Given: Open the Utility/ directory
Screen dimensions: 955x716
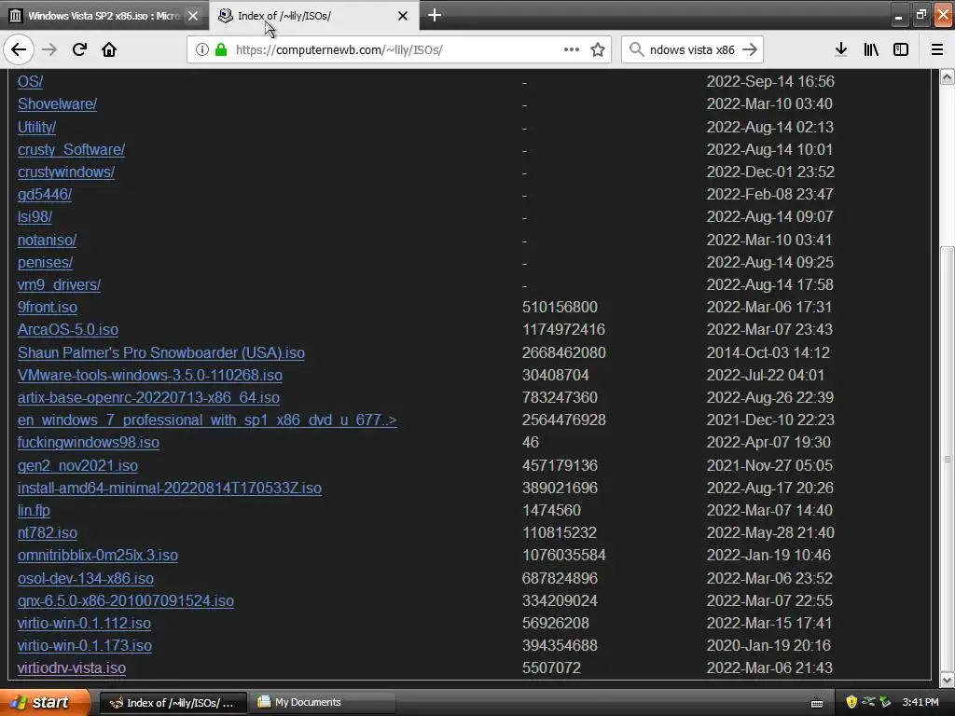Looking at the screenshot, I should click(x=36, y=127).
